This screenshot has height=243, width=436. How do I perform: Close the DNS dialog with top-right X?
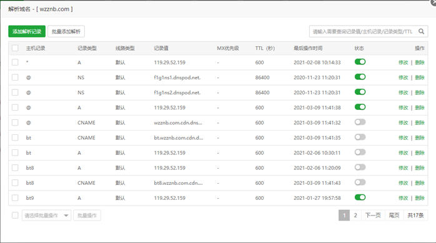pyautogui.click(x=434, y=2)
